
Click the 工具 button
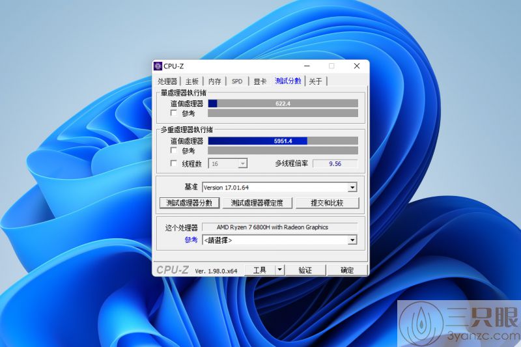coord(260,270)
